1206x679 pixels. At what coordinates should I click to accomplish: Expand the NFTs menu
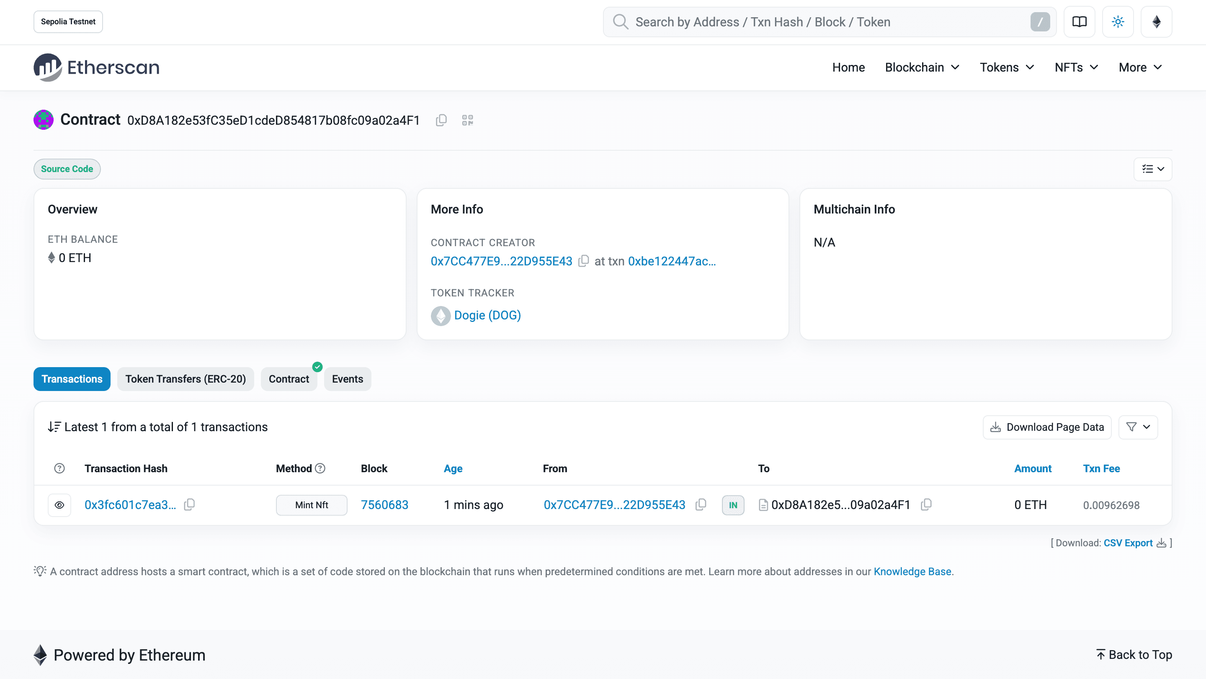1076,67
